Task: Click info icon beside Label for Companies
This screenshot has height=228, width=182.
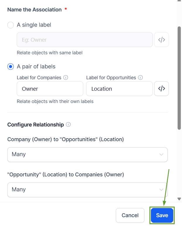Action: click(x=66, y=78)
